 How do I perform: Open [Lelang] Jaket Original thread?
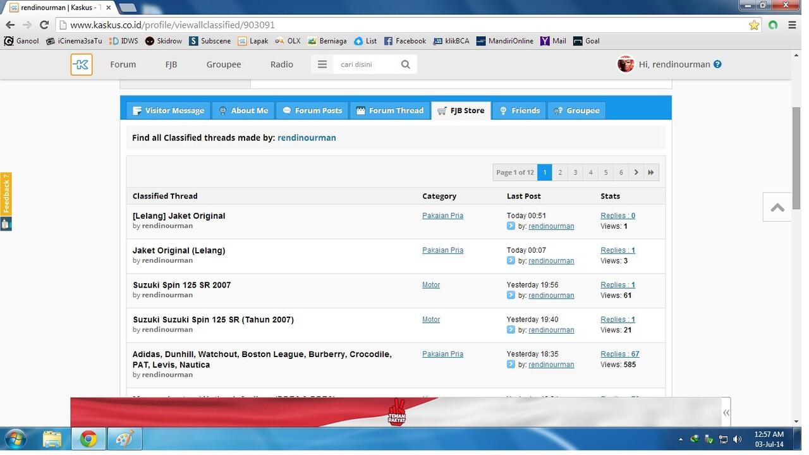click(x=179, y=215)
